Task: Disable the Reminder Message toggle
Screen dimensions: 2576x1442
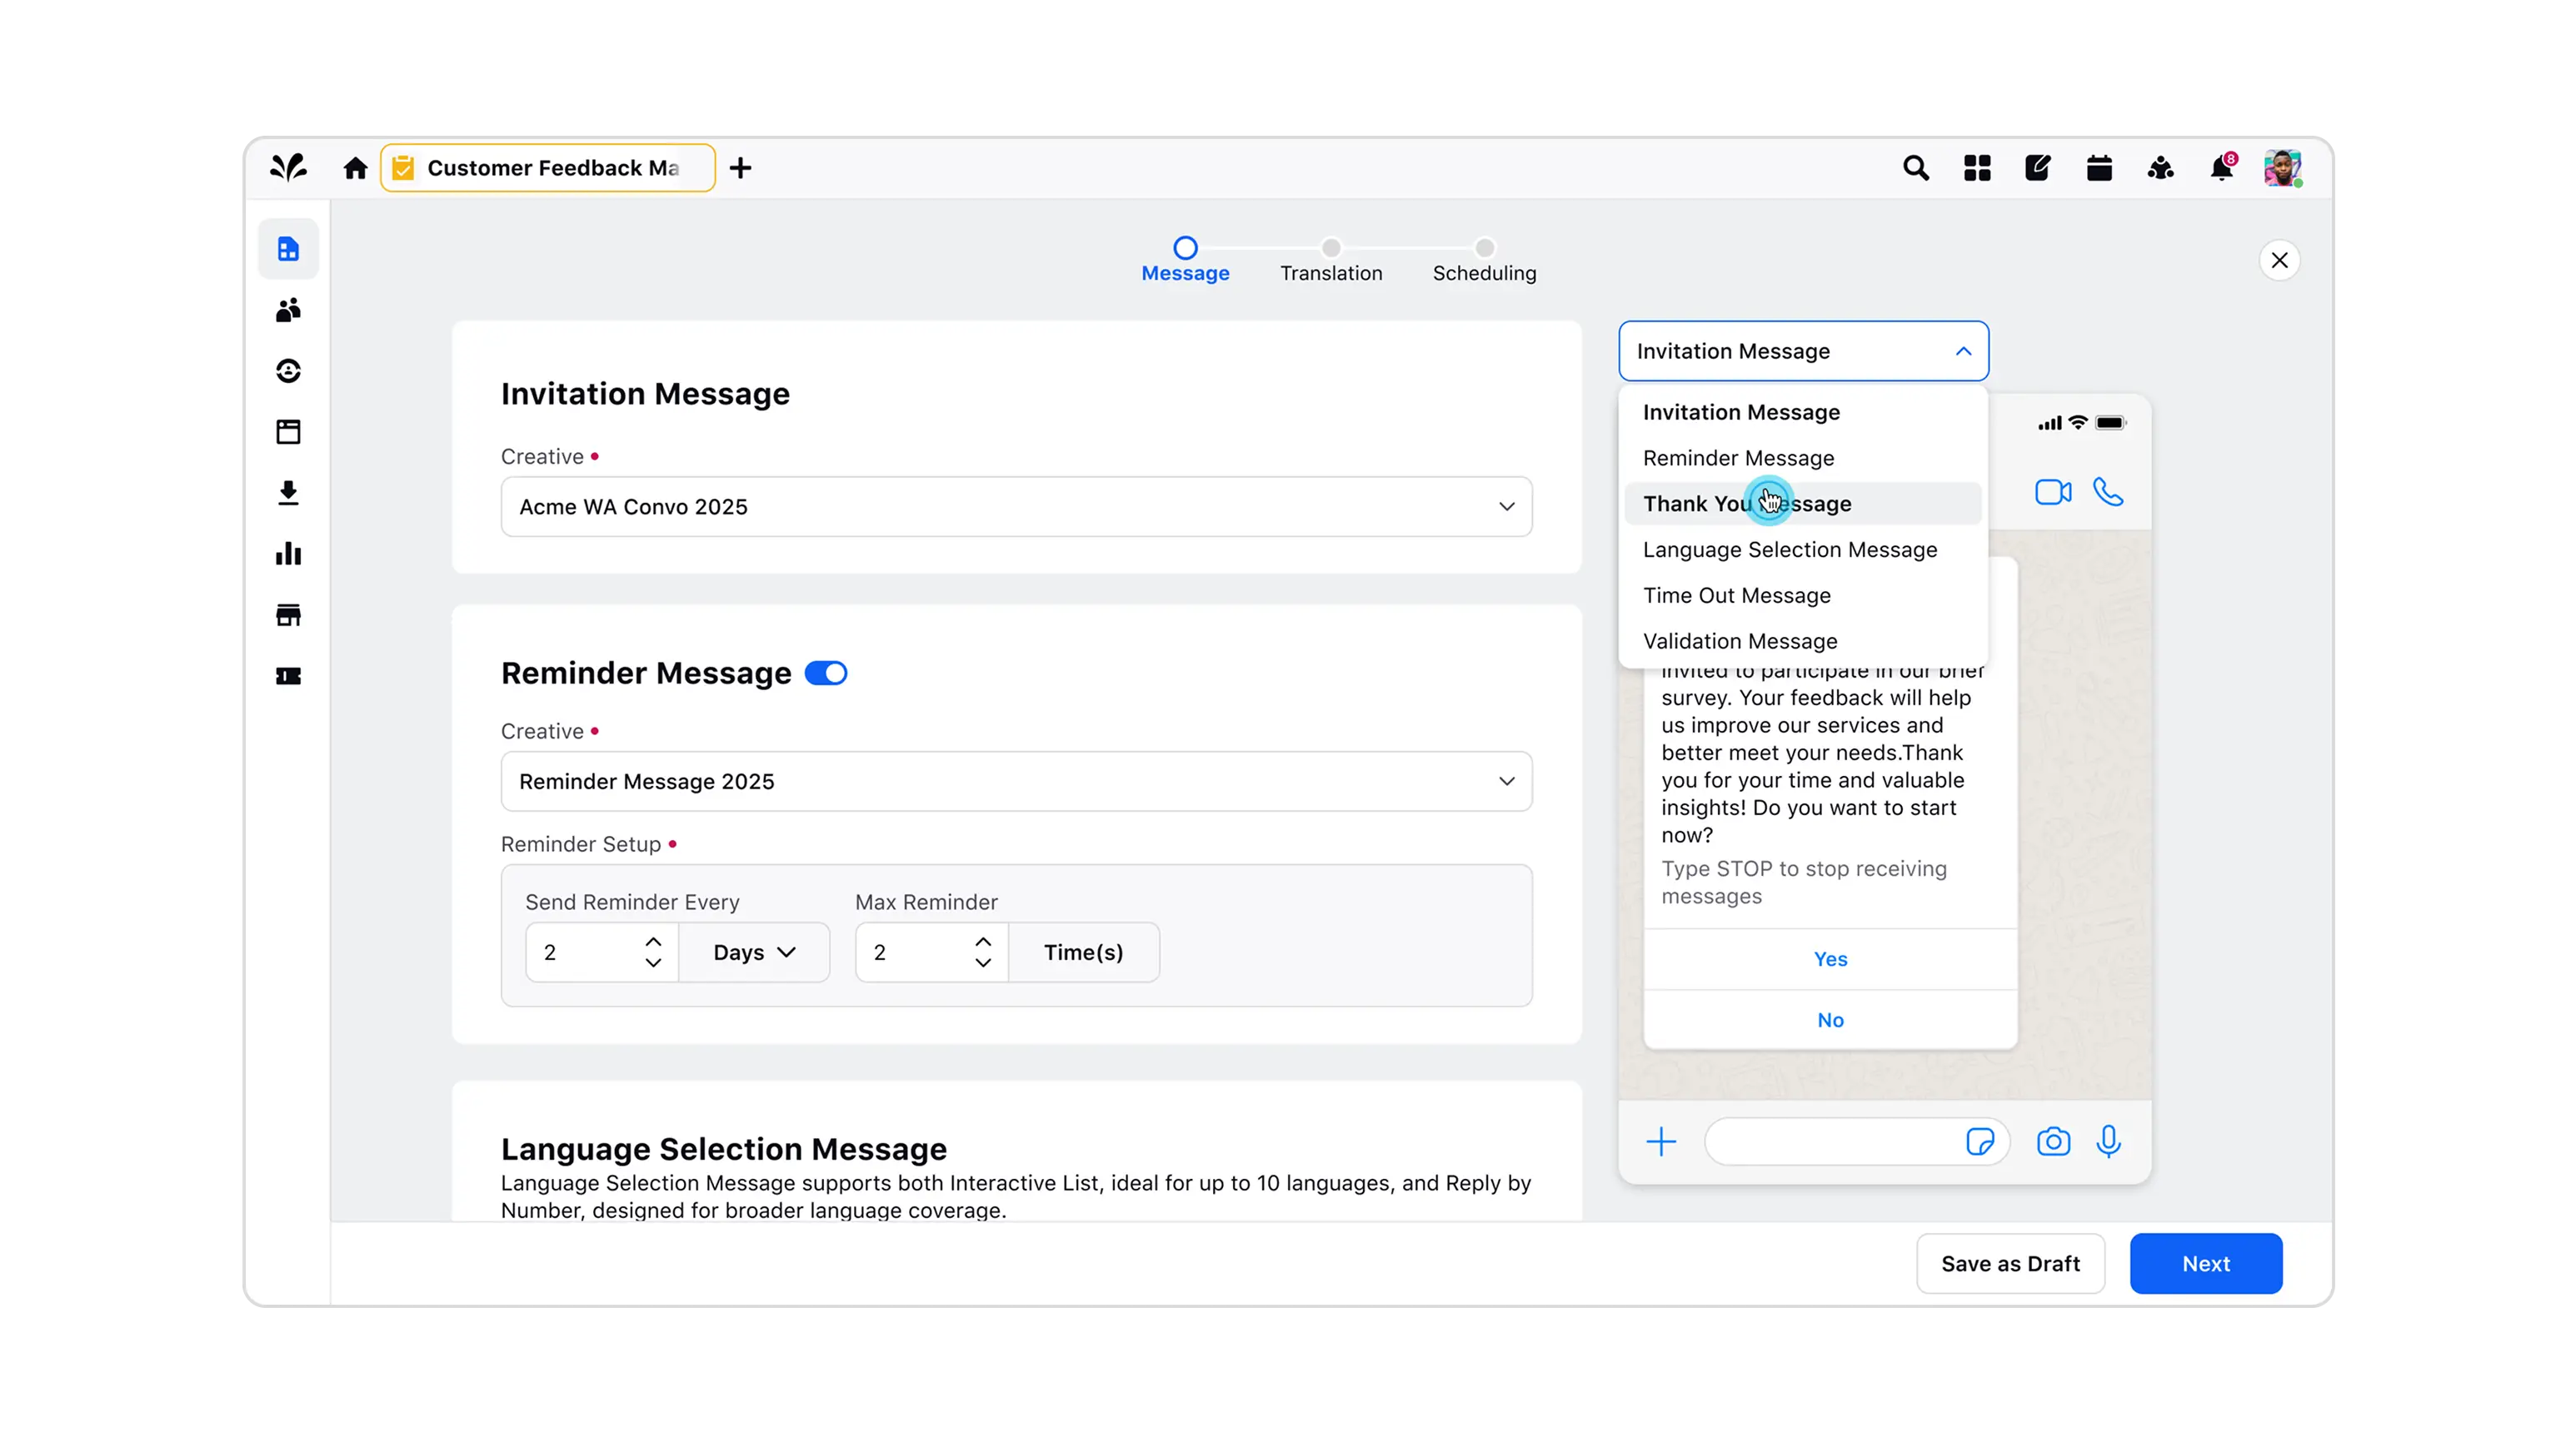Action: 826,674
